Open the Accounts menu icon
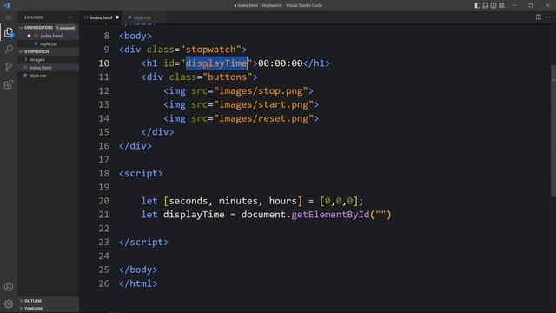The image size is (556, 313). tap(9, 286)
